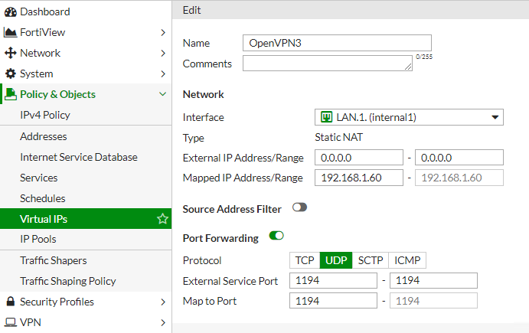The image size is (529, 333).
Task: Click the FortiView chart icon
Action: click(11, 32)
